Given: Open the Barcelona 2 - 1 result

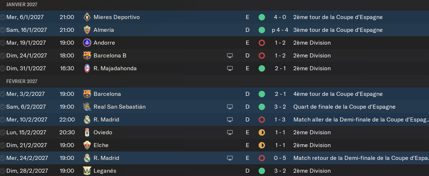Looking at the screenshot, I should click(x=280, y=94).
